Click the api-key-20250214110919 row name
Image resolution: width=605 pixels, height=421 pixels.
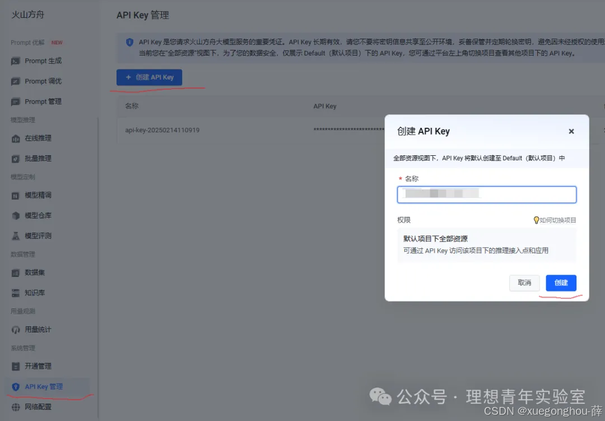point(162,130)
